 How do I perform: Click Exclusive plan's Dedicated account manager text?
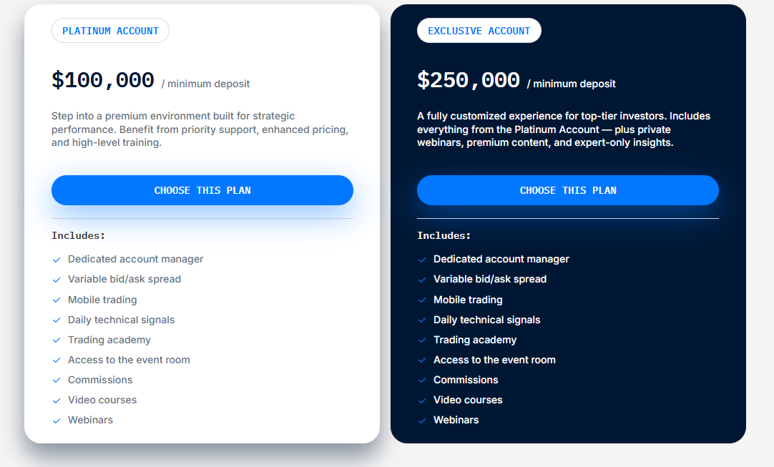coord(501,259)
